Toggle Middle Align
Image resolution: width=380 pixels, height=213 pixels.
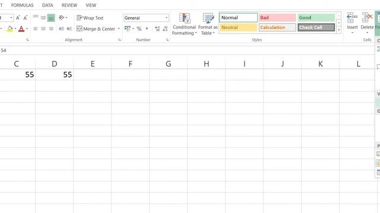click(43, 18)
